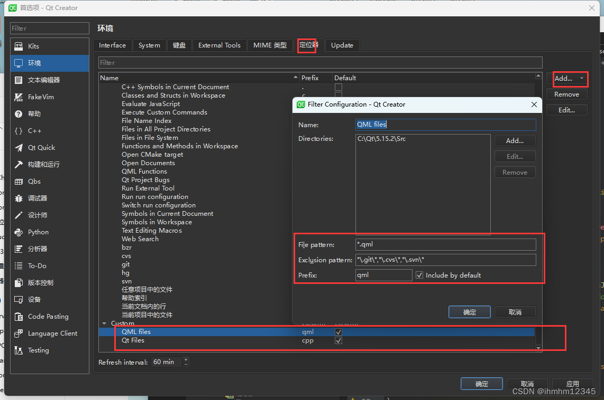
Task: Sort by the Name column header arrow
Action: [x=296, y=78]
